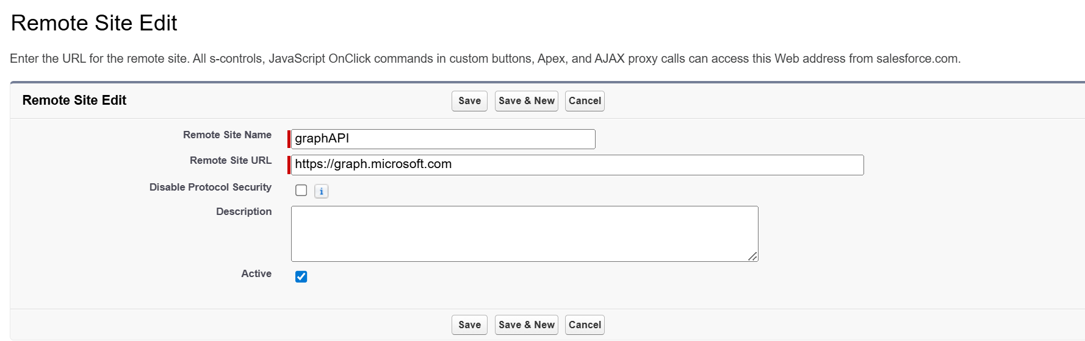The image size is (1085, 341).
Task: Click the Description field label
Action: point(243,212)
